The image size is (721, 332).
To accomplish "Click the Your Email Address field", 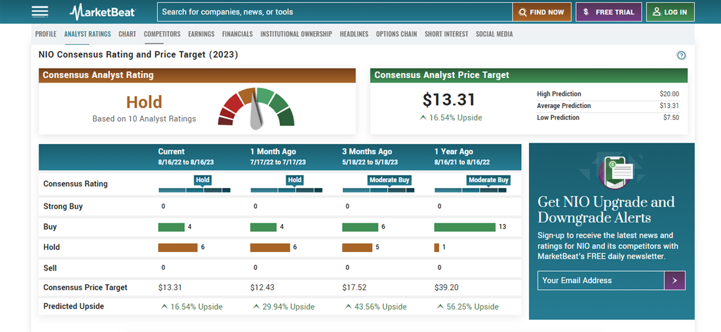I will [600, 280].
